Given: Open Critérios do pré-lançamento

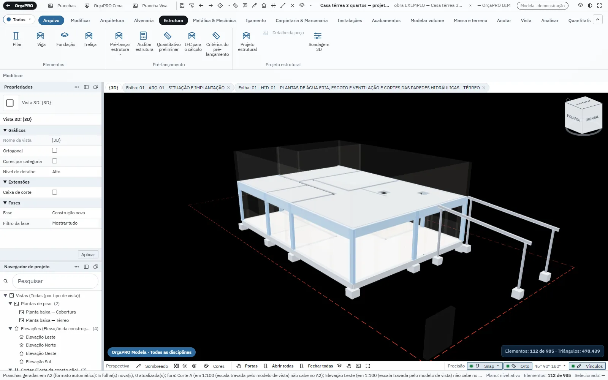Looking at the screenshot, I should [x=217, y=44].
